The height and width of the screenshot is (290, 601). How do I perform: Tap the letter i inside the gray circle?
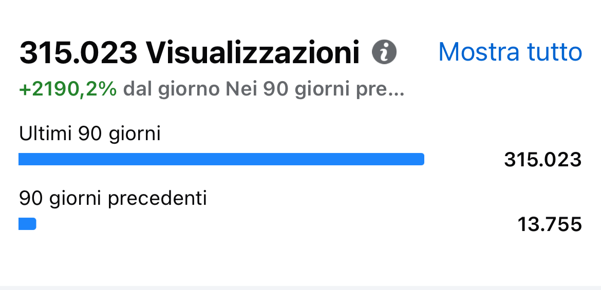tap(384, 52)
